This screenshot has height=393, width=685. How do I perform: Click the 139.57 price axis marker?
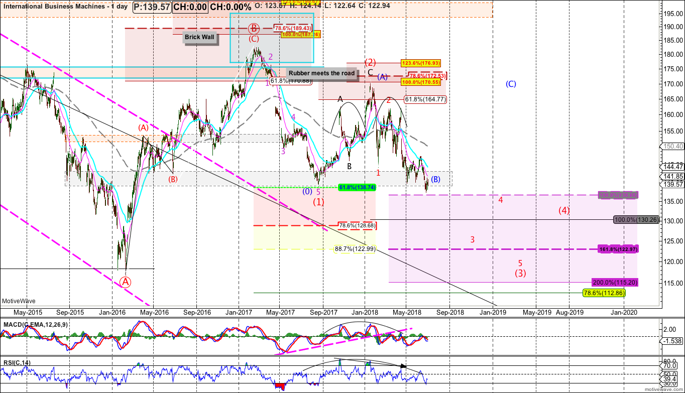672,184
